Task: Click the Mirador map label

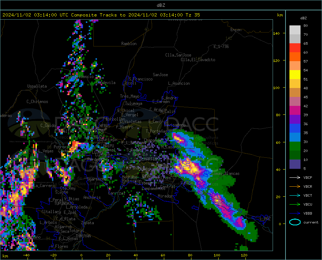Action: click(x=165, y=196)
